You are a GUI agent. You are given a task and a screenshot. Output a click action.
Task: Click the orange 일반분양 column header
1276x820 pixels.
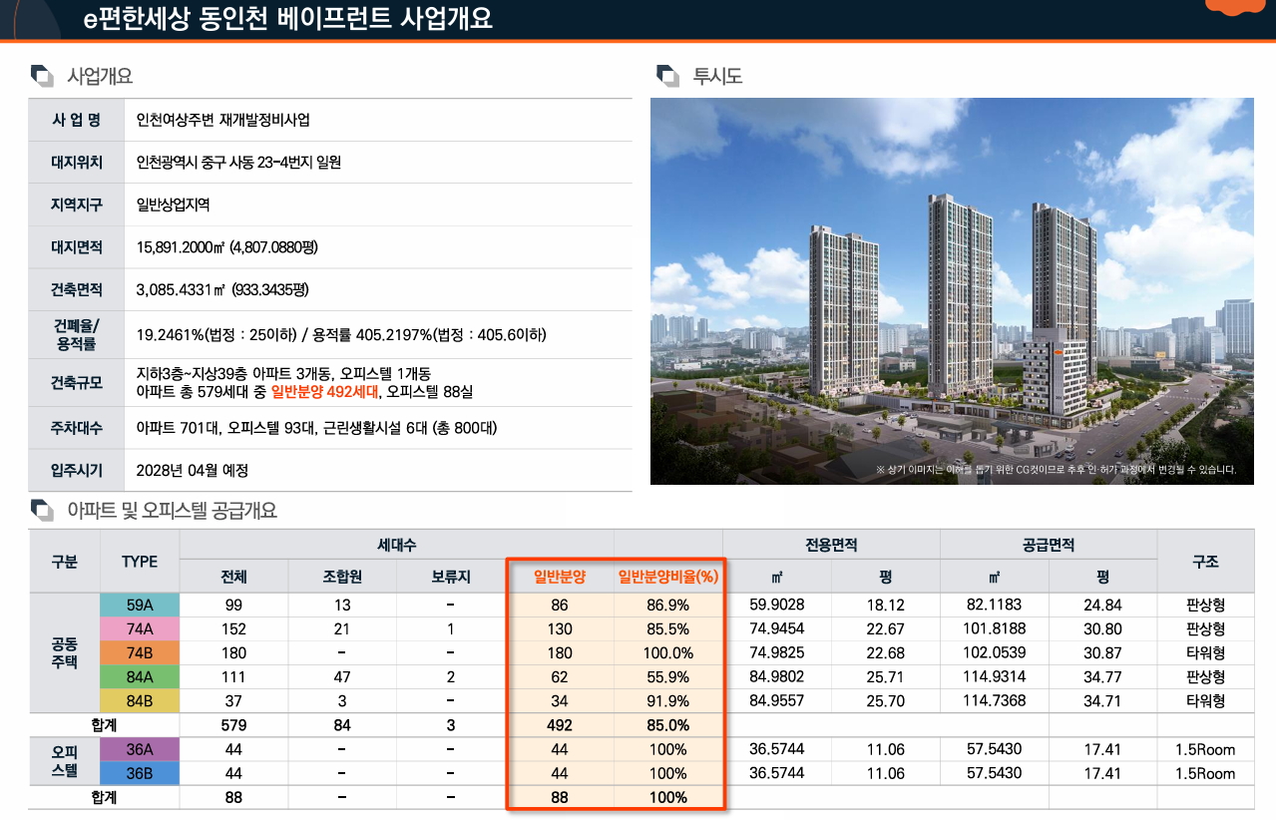(560, 577)
